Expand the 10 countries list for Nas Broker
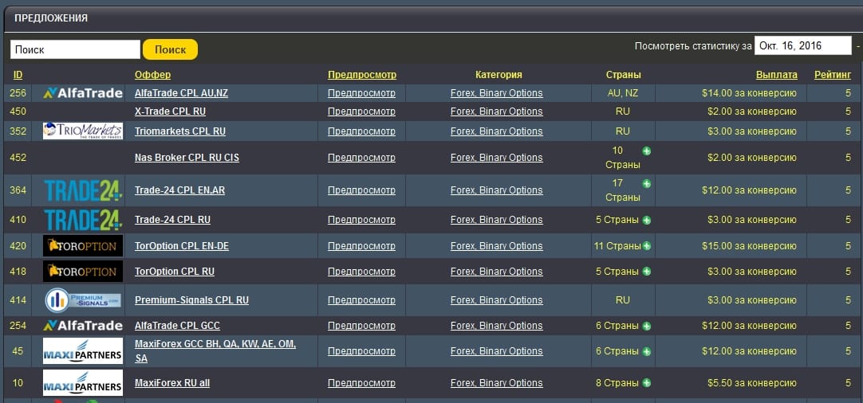863x403 pixels. click(647, 151)
